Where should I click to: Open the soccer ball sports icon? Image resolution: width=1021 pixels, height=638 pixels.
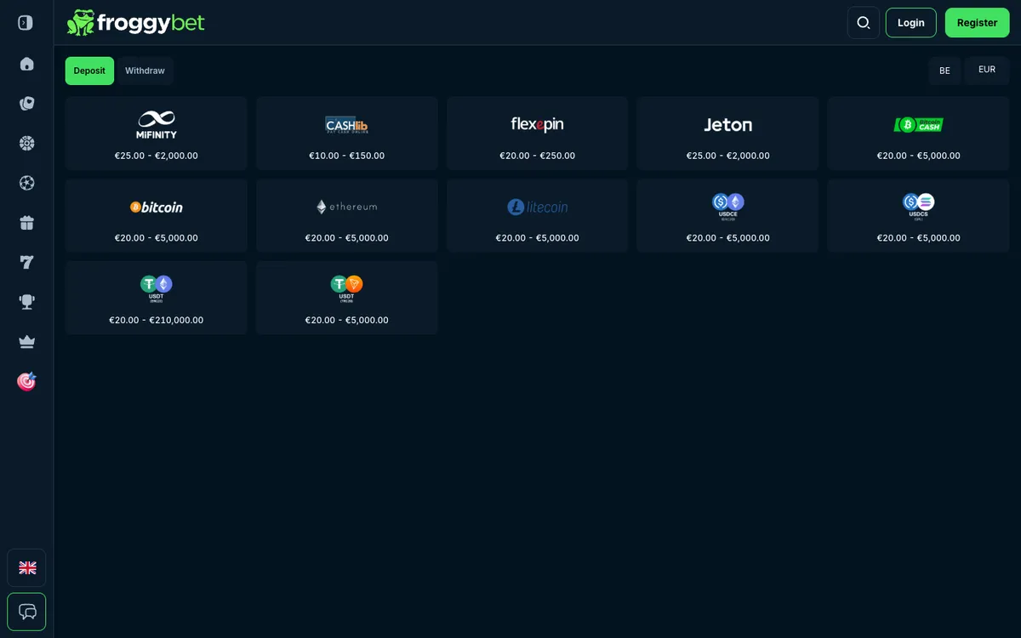26,183
